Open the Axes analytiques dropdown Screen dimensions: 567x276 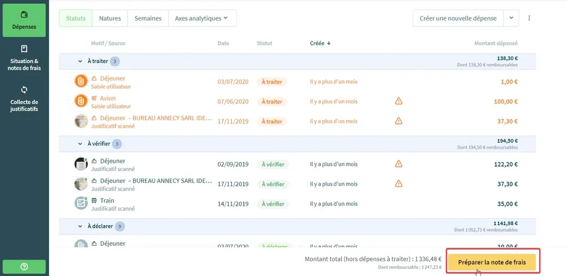coord(202,18)
